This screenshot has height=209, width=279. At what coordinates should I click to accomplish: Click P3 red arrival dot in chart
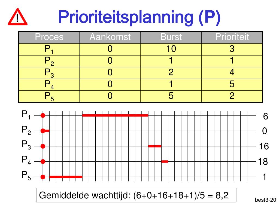[43, 146]
